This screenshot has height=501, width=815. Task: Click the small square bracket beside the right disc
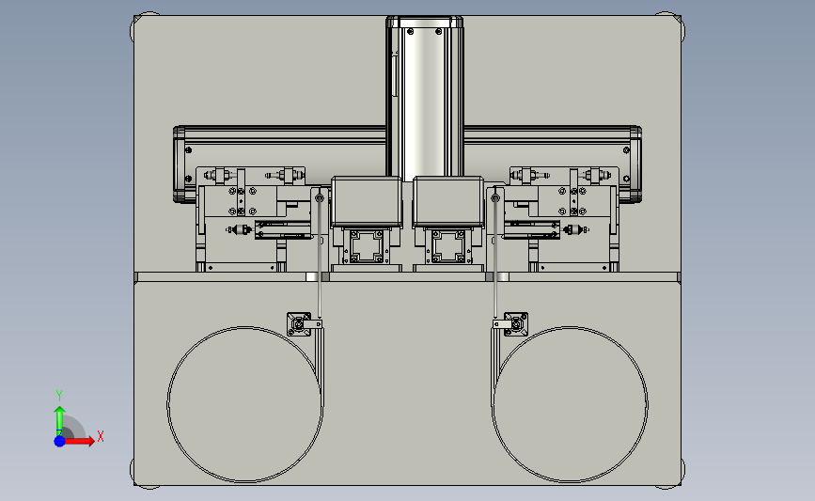[516, 324]
